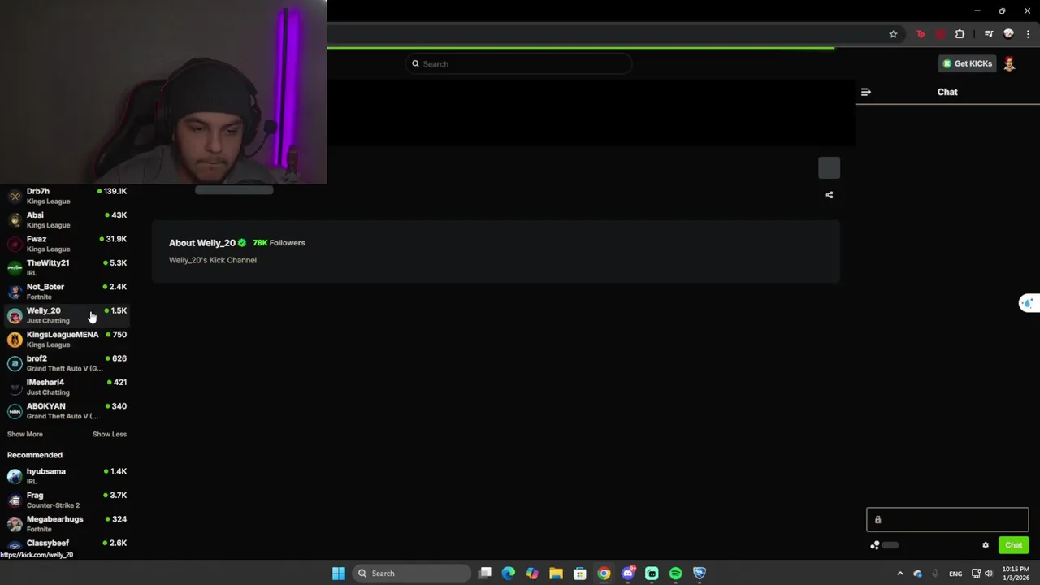Open Rocket League icon on taskbar

[x=700, y=574]
